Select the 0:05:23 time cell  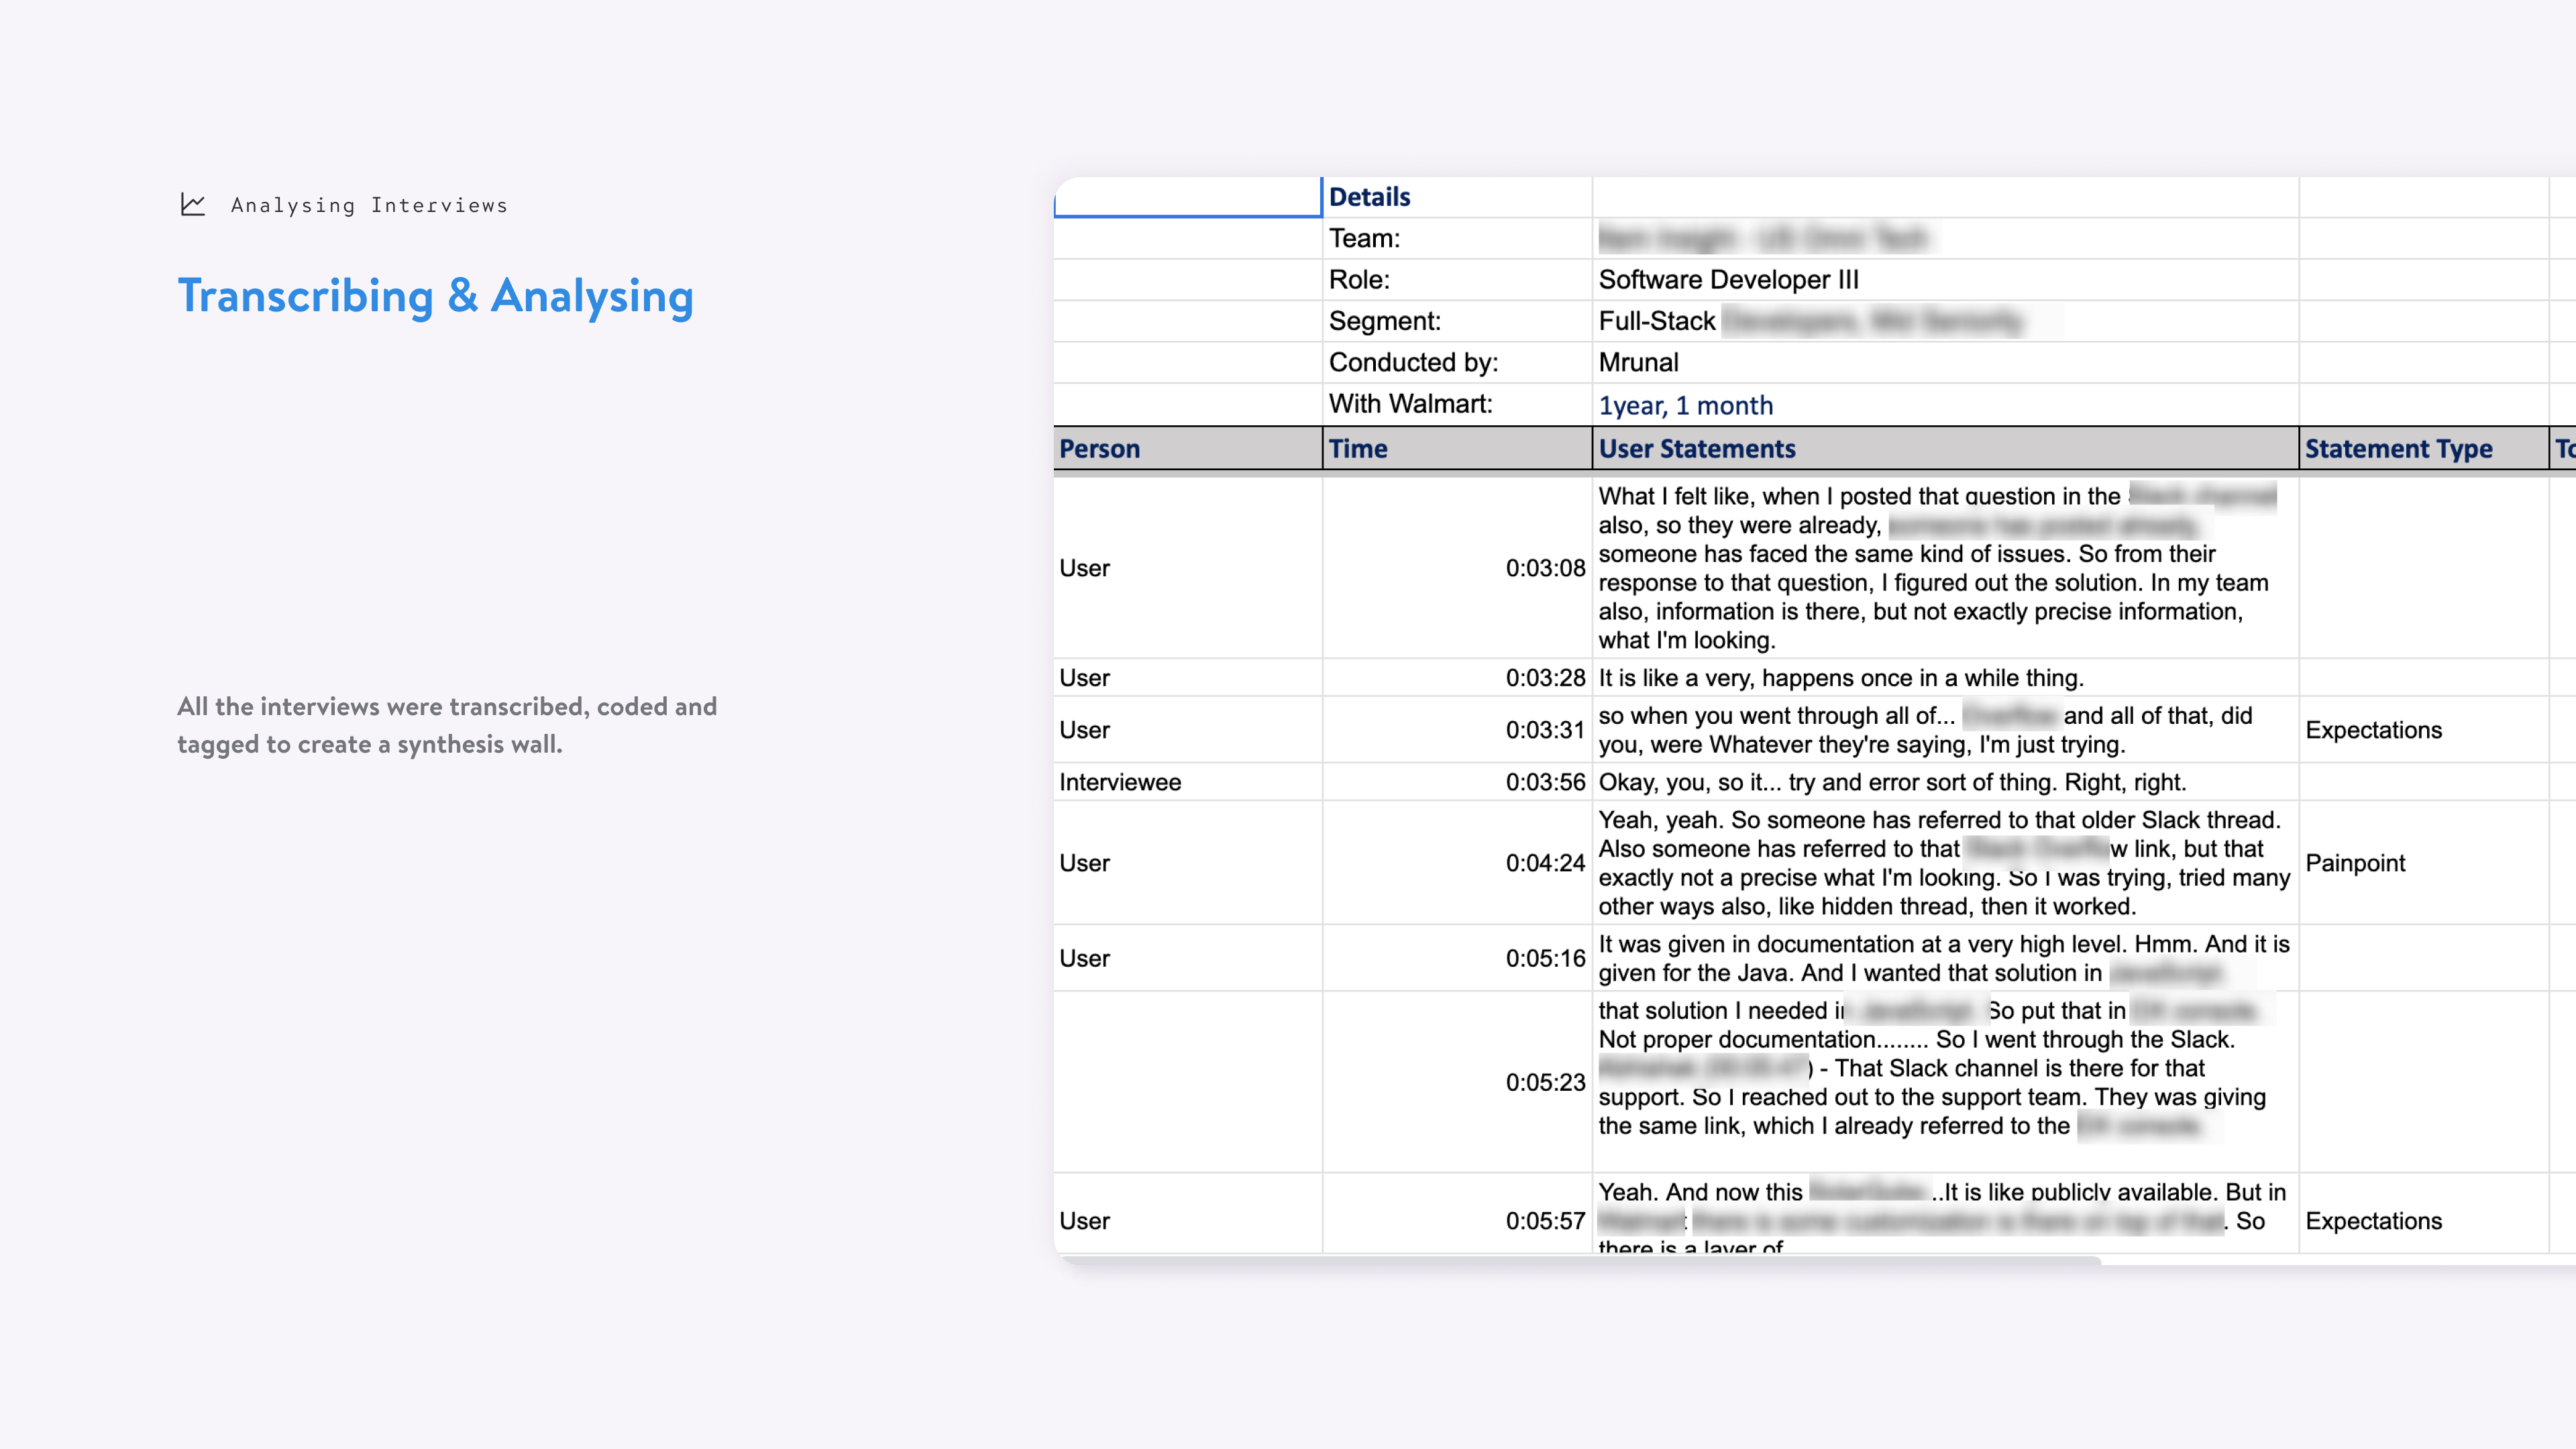1457,1082
